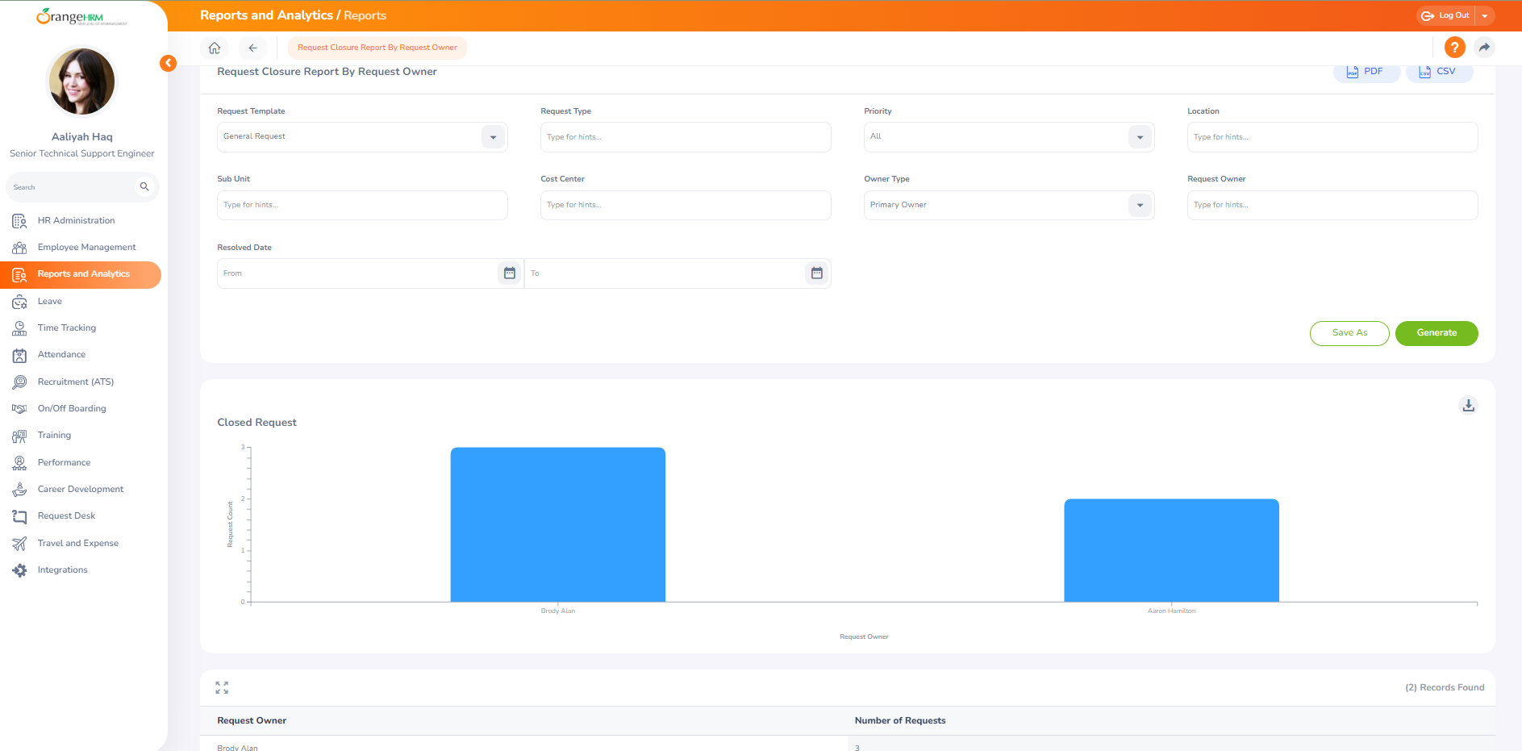Click the Request Desk icon

click(x=19, y=516)
